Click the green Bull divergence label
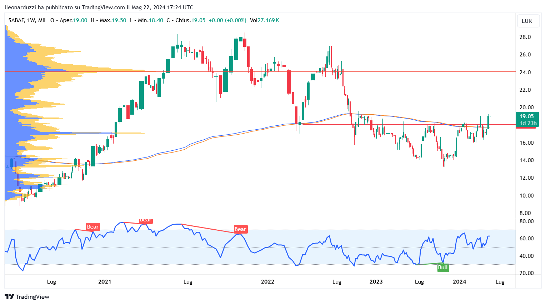This screenshot has height=305, width=546. [443, 267]
